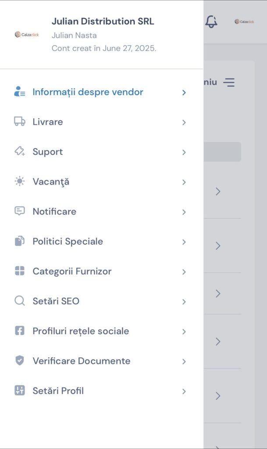Image resolution: width=267 pixels, height=449 pixels.
Task: Click the Calzaclick avatar in top bar
Action: point(244,21)
